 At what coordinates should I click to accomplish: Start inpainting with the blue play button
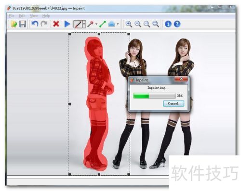pyautogui.click(x=67, y=24)
